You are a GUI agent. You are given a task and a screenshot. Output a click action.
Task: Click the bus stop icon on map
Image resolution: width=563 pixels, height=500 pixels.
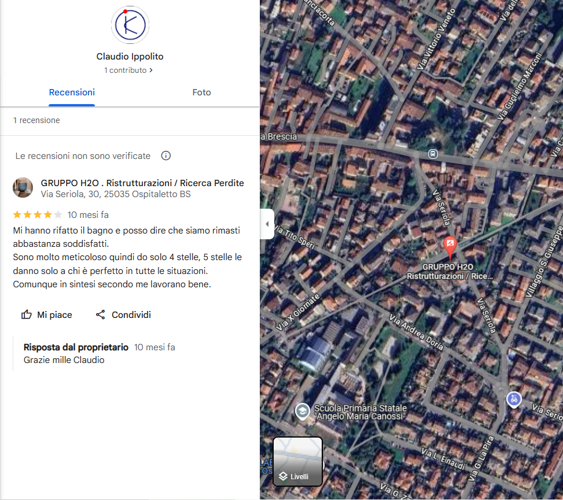pos(433,154)
